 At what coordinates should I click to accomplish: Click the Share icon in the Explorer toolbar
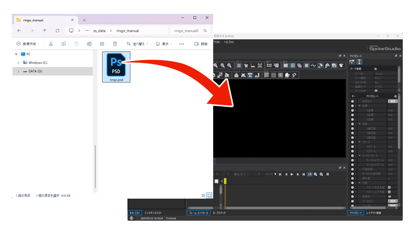point(102,44)
